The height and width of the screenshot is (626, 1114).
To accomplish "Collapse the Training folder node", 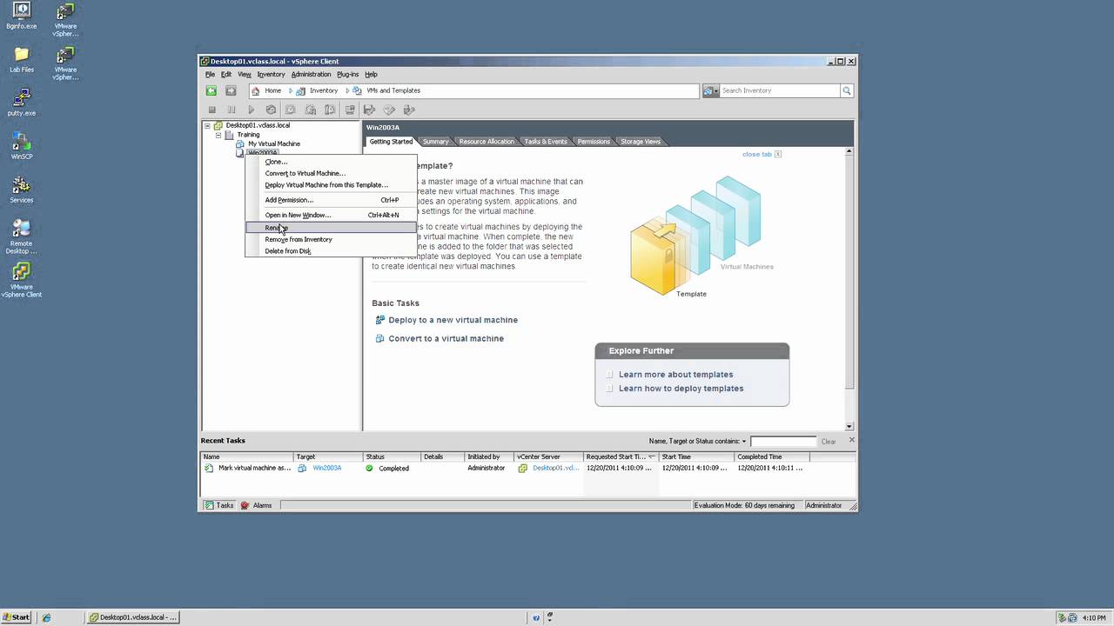I will [218, 135].
